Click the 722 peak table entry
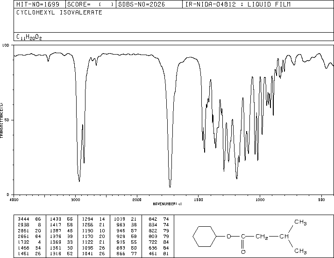The width and height of the screenshot is (334, 258). point(159,242)
